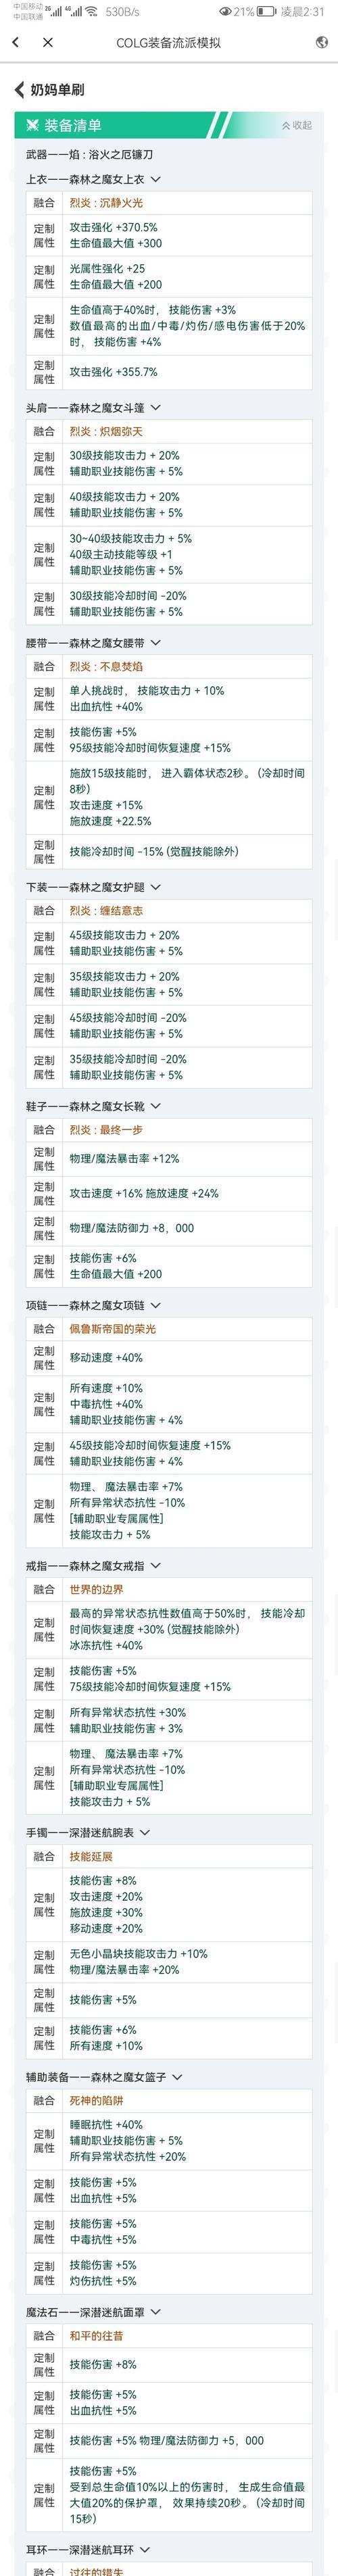Close the page with the X icon
Image resolution: width=338 pixels, height=2576 pixels.
point(48,43)
